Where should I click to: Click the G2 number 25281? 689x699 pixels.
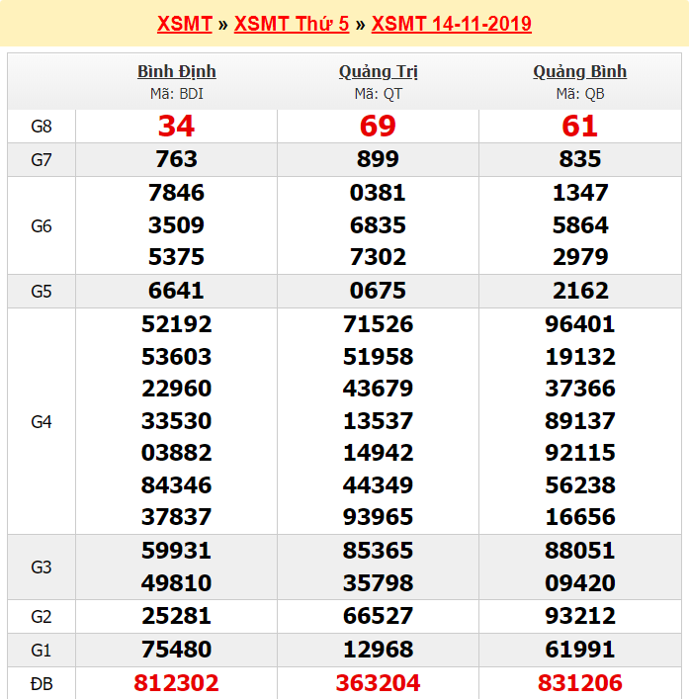click(177, 616)
